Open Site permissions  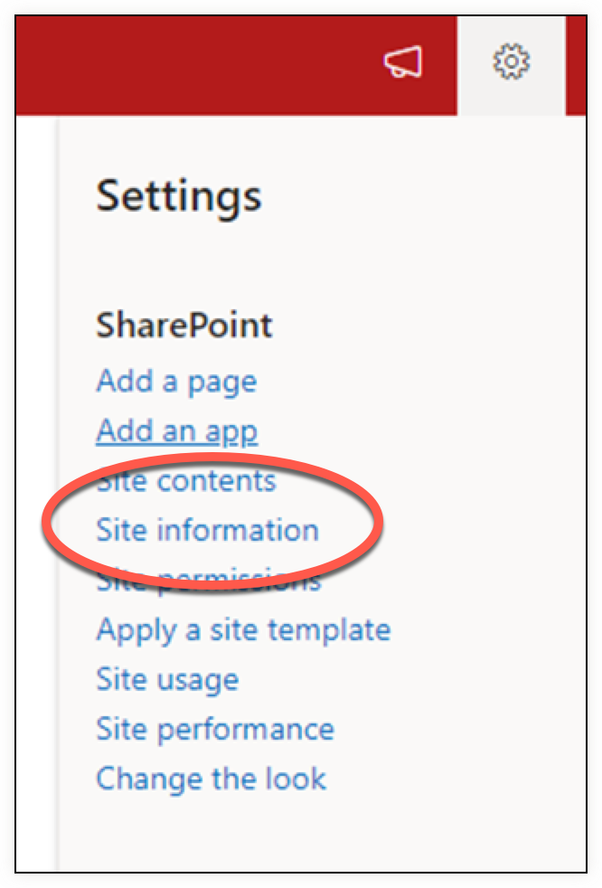click(209, 581)
